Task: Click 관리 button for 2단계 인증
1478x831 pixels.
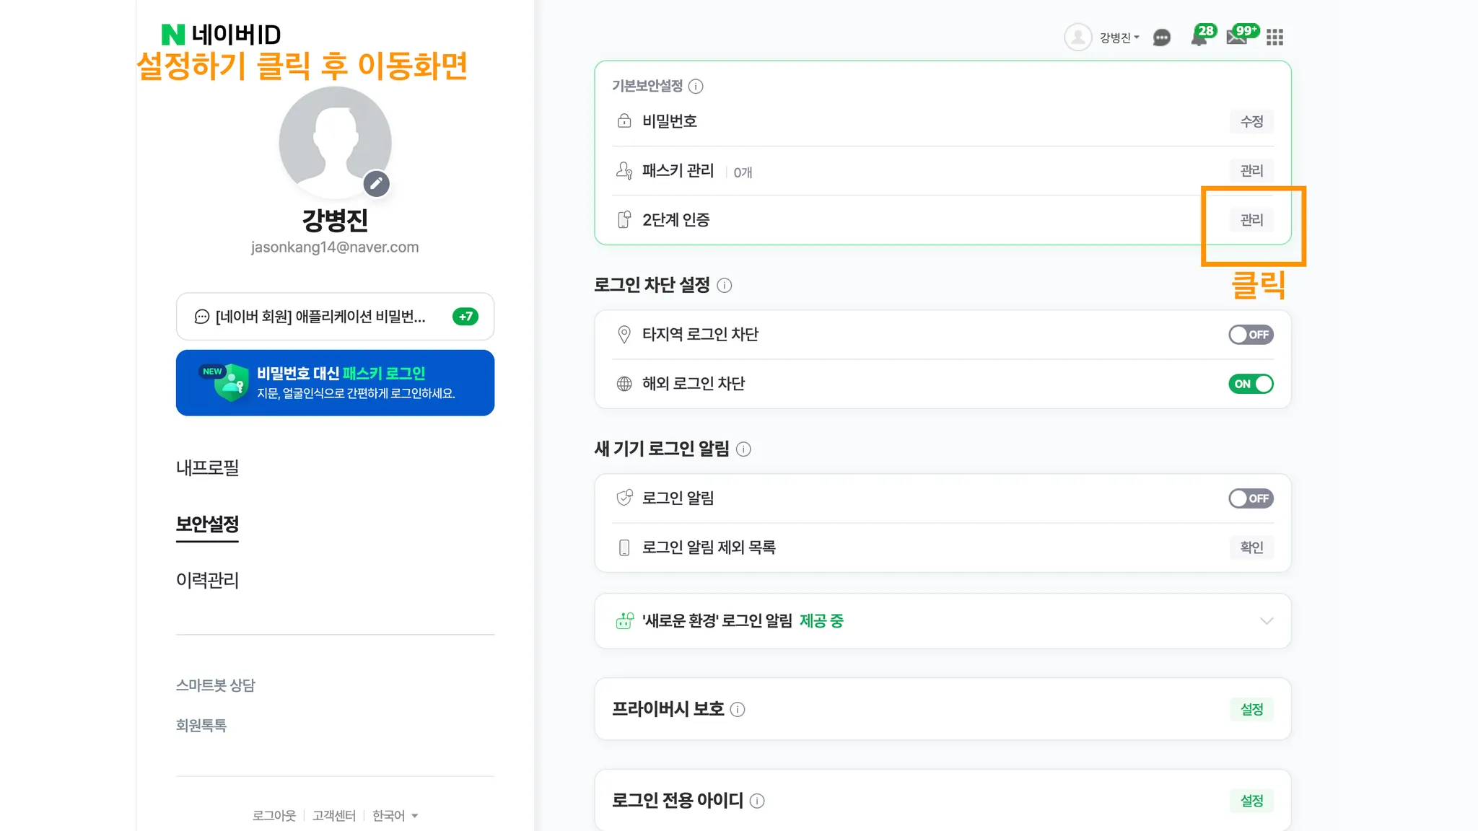Action: click(x=1251, y=219)
